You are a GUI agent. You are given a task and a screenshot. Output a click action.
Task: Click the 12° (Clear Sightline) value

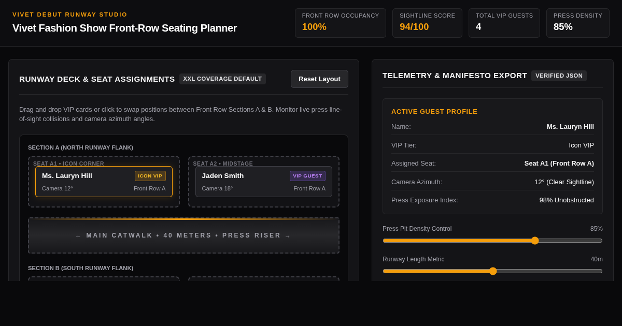click(x=564, y=182)
